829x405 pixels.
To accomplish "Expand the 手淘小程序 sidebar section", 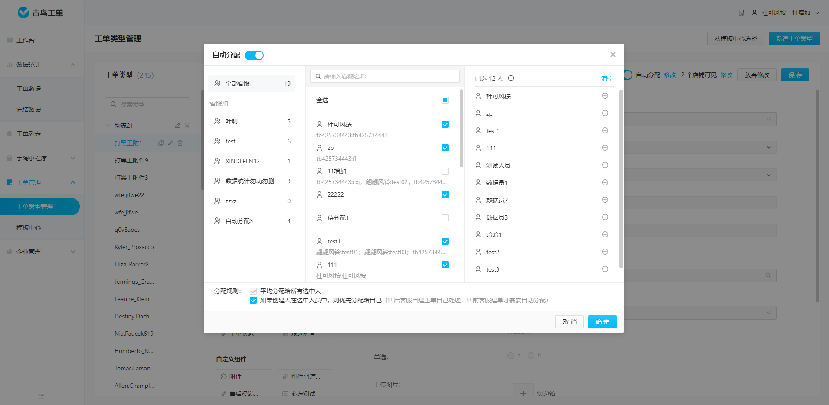I will (x=73, y=158).
